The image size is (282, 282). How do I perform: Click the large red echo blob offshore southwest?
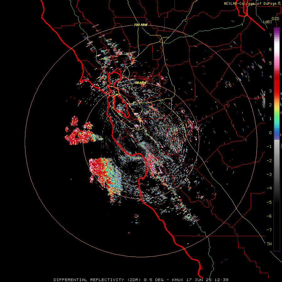pyautogui.click(x=106, y=177)
